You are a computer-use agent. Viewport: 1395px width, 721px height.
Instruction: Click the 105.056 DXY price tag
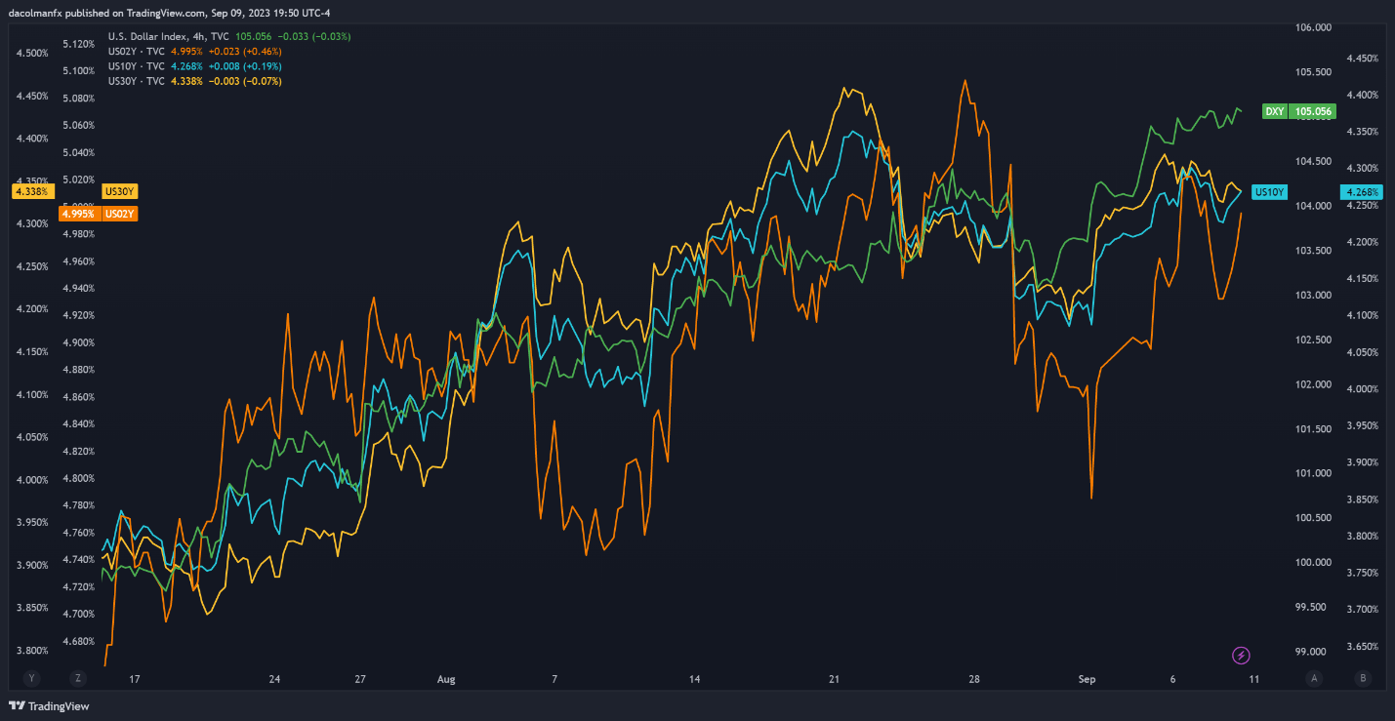(x=1313, y=111)
